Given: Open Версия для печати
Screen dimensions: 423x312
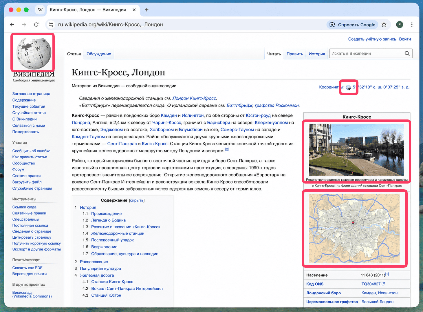Looking at the screenshot, I should click(30, 274).
